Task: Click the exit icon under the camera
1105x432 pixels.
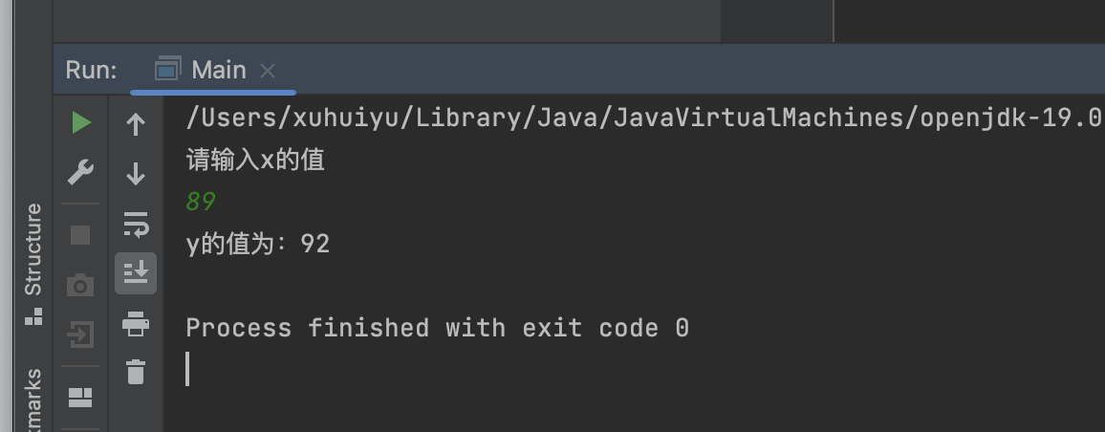Action: coord(81,335)
